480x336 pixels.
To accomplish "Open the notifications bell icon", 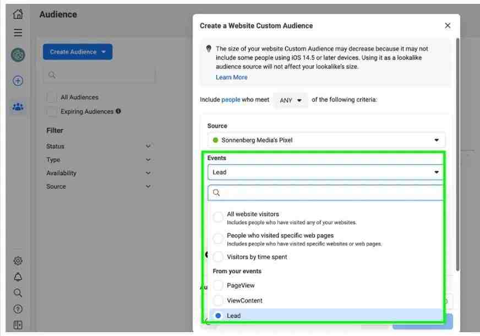I will pos(18,277).
